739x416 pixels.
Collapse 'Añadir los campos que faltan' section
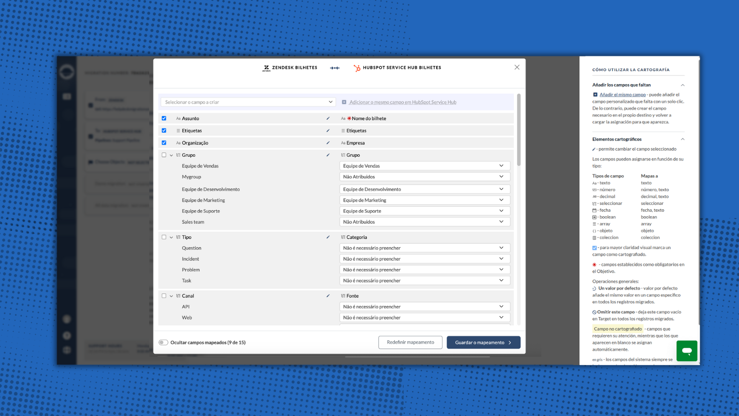pyautogui.click(x=682, y=85)
